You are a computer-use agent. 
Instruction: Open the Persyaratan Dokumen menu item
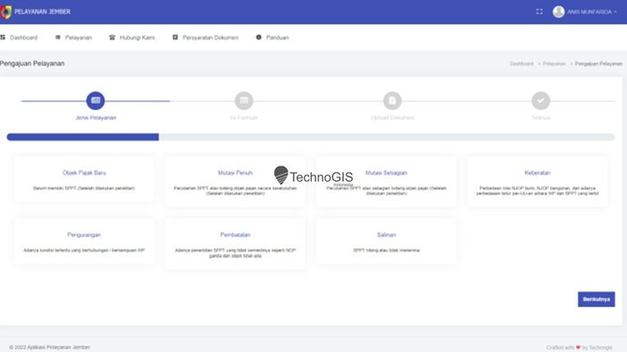(x=205, y=38)
